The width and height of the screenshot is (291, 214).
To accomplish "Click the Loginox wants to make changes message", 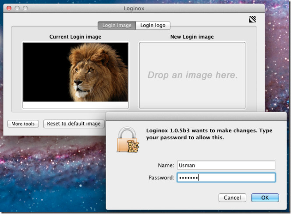I will point(209,134).
